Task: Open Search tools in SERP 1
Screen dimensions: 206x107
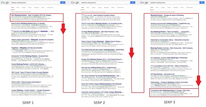Action: click(50, 7)
